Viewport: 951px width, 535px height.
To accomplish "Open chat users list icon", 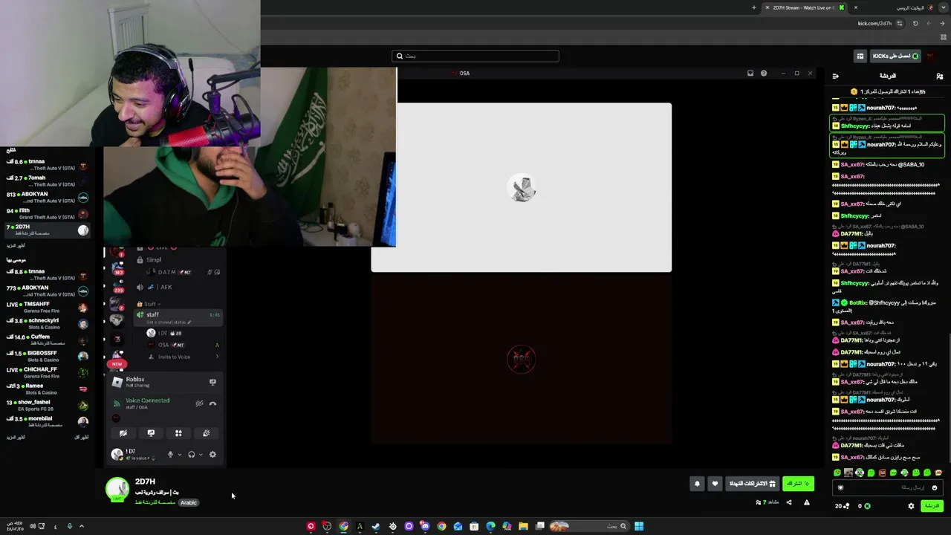I will pyautogui.click(x=939, y=76).
